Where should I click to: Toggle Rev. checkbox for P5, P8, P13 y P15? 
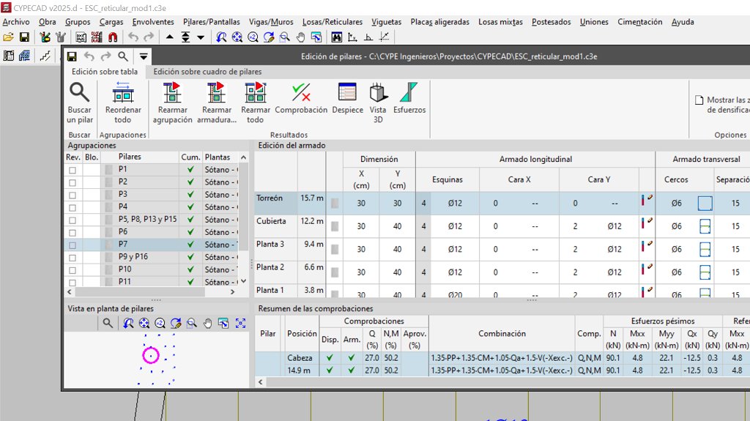pos(73,220)
